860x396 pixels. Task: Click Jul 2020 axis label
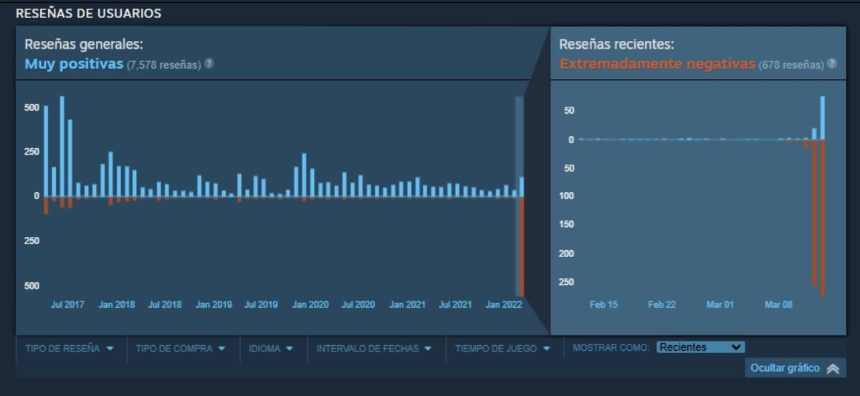pyautogui.click(x=358, y=304)
